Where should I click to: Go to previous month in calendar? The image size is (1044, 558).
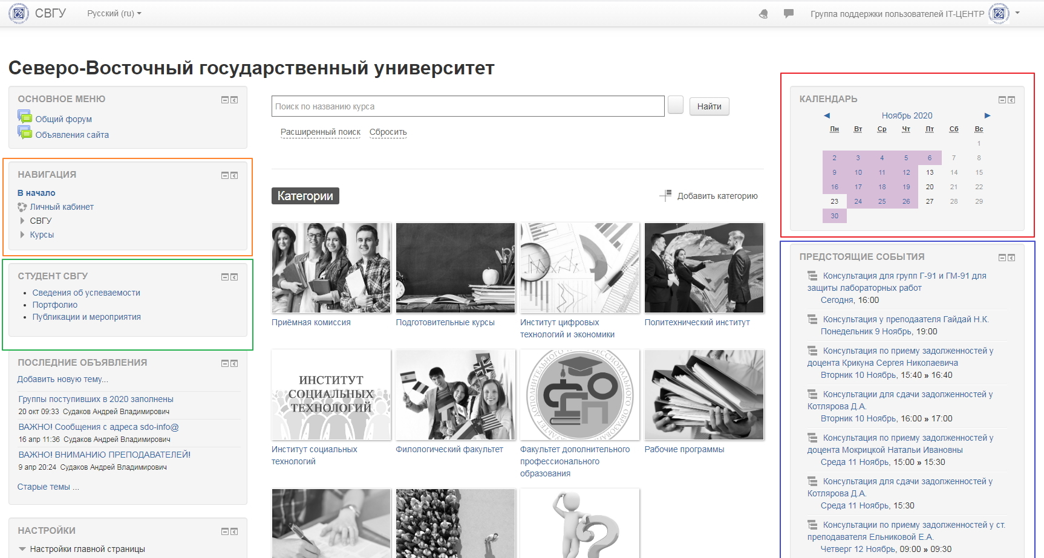pyautogui.click(x=827, y=115)
